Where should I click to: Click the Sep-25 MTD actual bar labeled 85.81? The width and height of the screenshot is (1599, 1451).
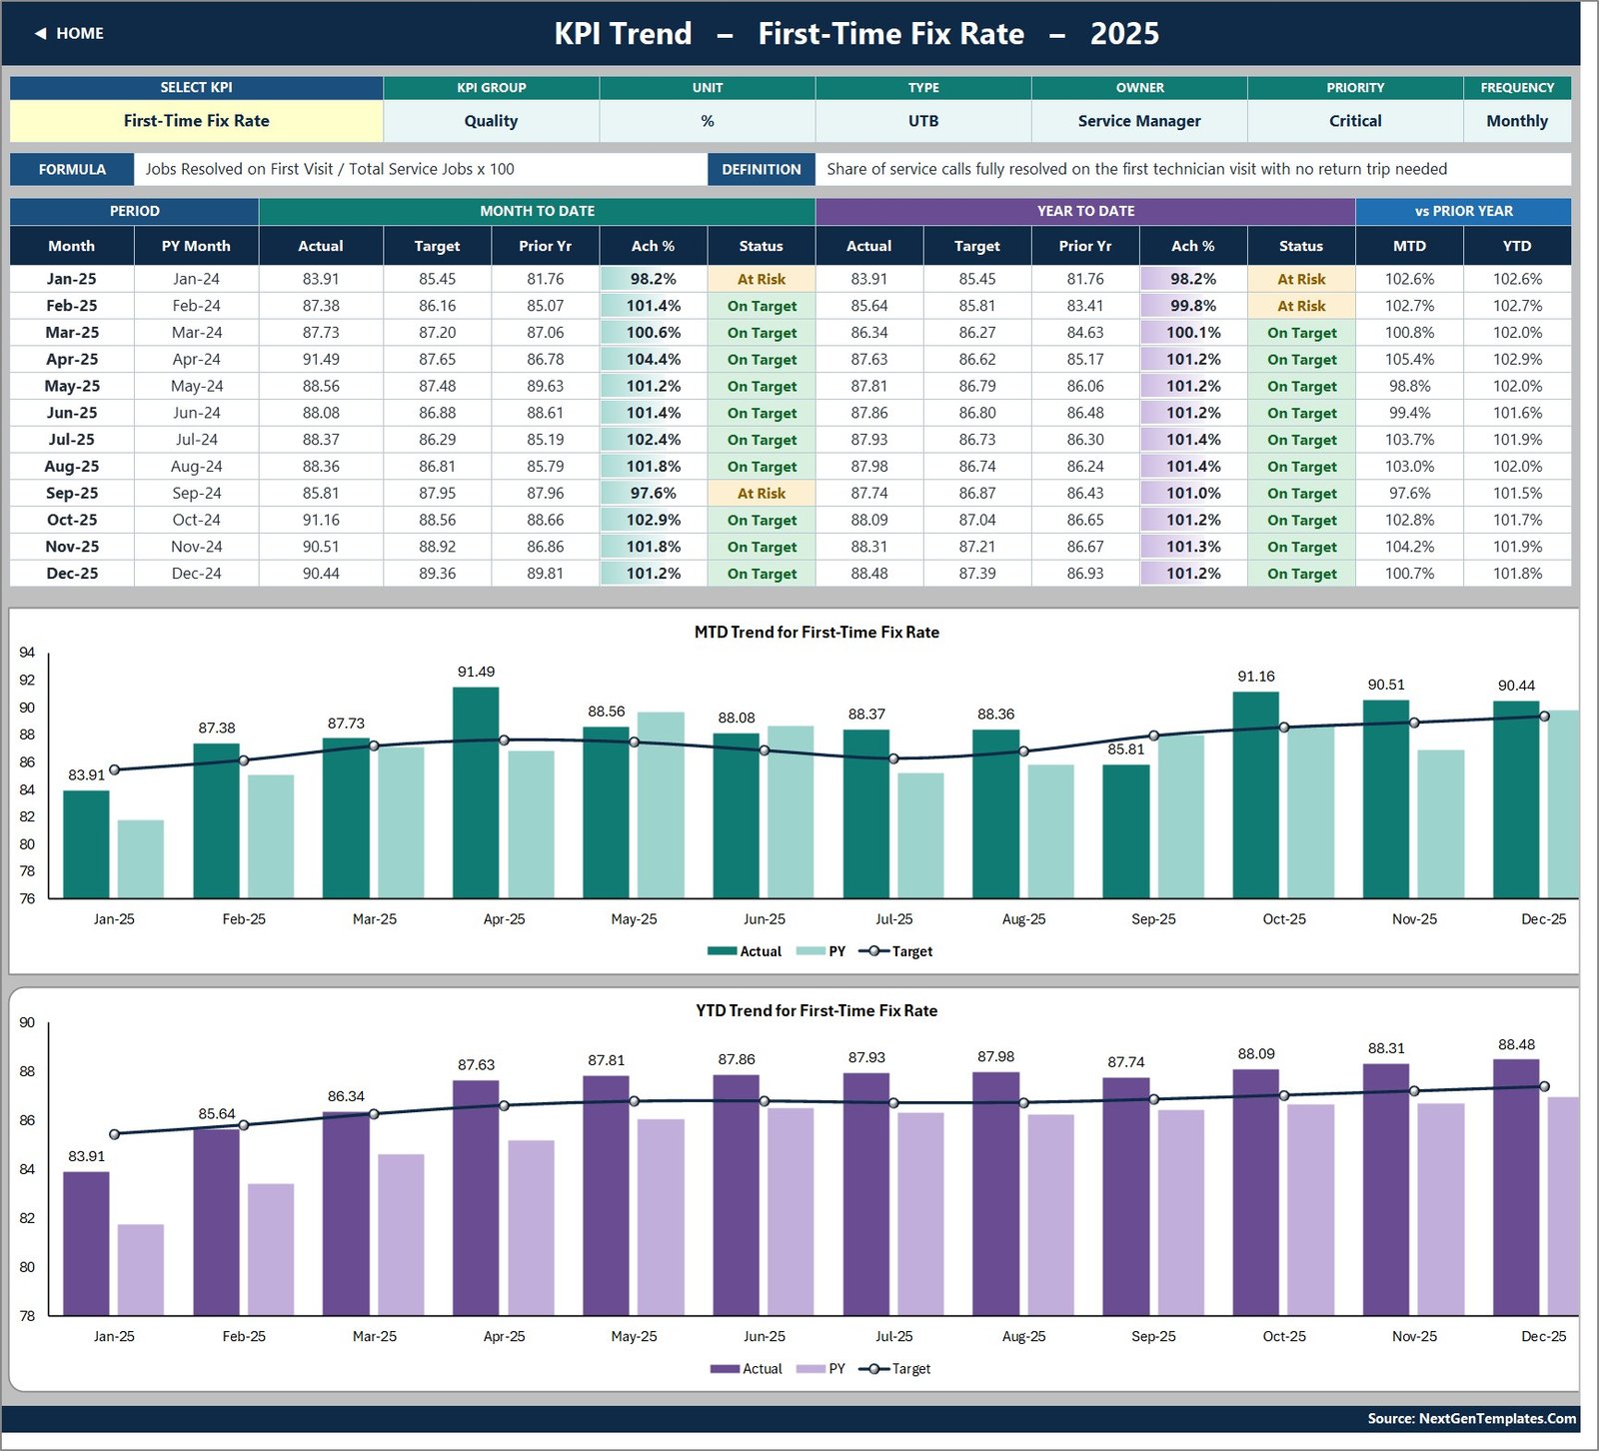[1126, 831]
